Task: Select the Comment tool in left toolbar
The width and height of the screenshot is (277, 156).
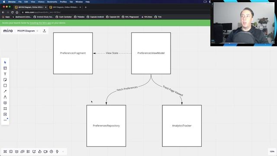Action: click(5, 103)
